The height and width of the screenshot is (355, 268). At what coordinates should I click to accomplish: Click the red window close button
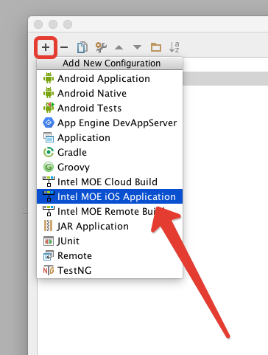tap(38, 24)
